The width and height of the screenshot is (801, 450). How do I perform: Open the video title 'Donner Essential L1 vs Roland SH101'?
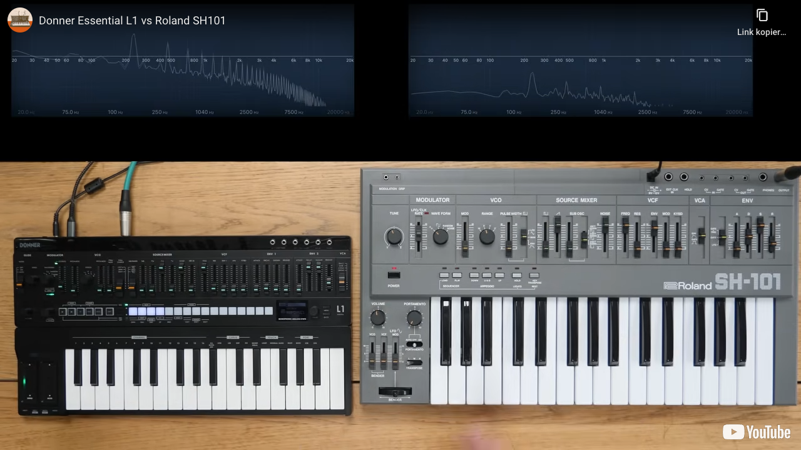tap(132, 21)
